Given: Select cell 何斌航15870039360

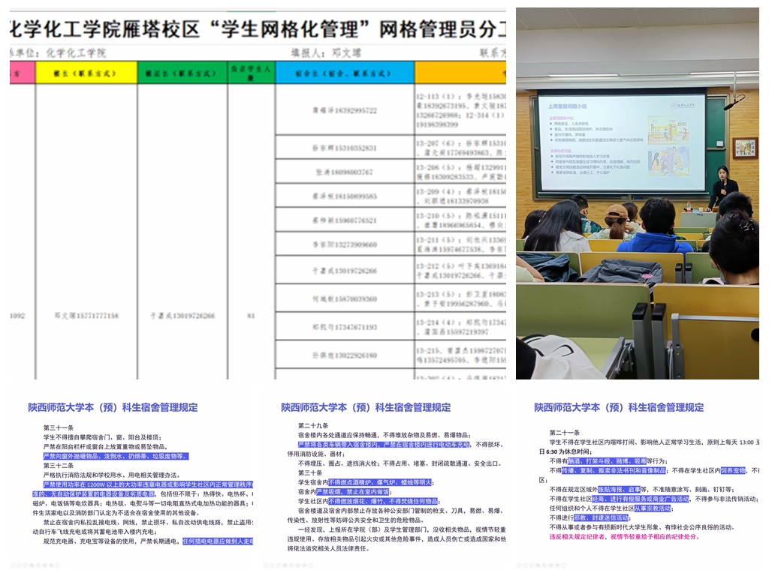Looking at the screenshot, I should pyautogui.click(x=344, y=298).
